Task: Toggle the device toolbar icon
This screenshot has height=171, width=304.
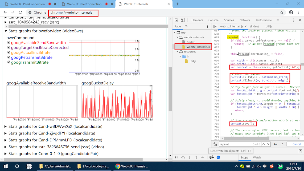Action: (x=183, y=20)
